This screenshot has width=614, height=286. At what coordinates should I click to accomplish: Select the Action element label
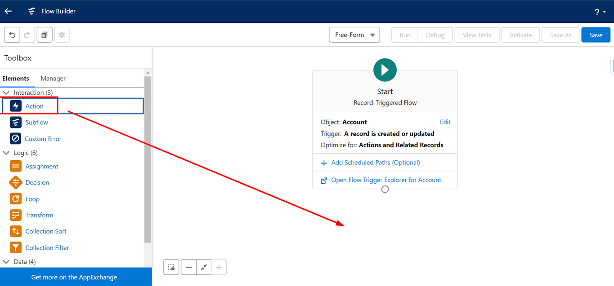[x=34, y=106]
